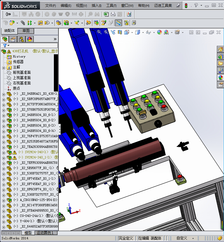224x242 pixels.
Task: Open the 文件(F) menu
Action: tap(50, 6)
